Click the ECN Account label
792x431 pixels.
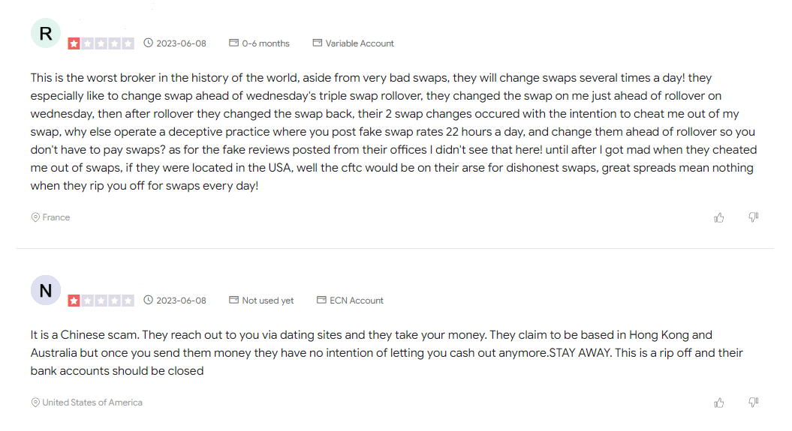(x=357, y=301)
